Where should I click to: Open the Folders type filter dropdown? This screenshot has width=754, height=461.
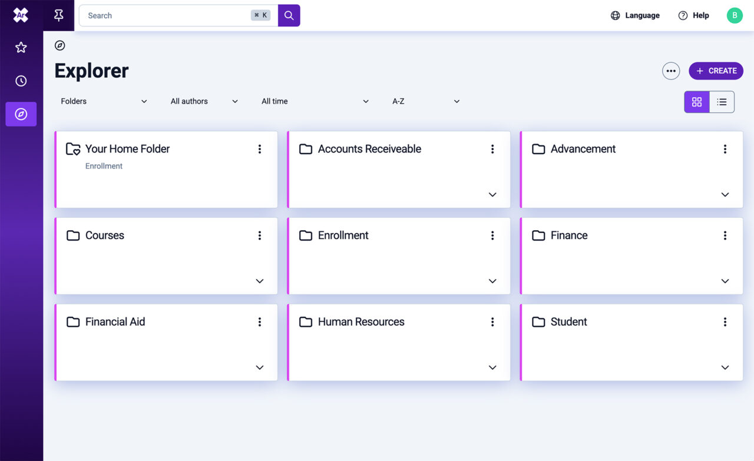pos(104,101)
